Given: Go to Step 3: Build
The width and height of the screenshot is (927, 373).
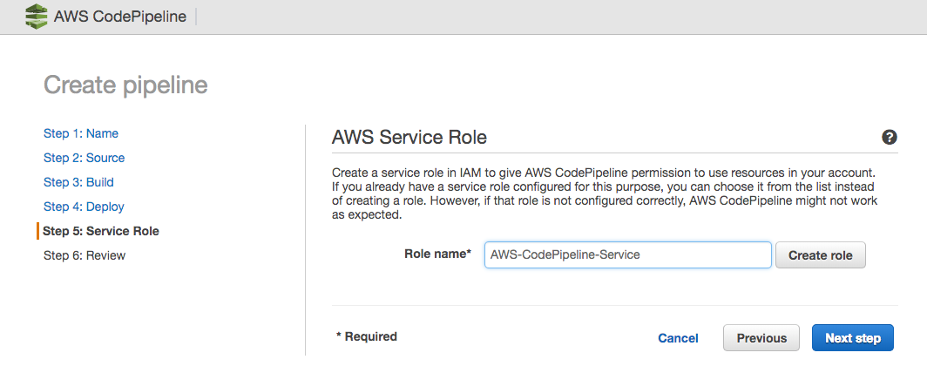Looking at the screenshot, I should (78, 182).
